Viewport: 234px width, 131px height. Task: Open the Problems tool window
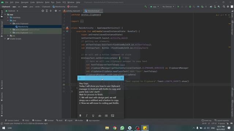[37, 120]
